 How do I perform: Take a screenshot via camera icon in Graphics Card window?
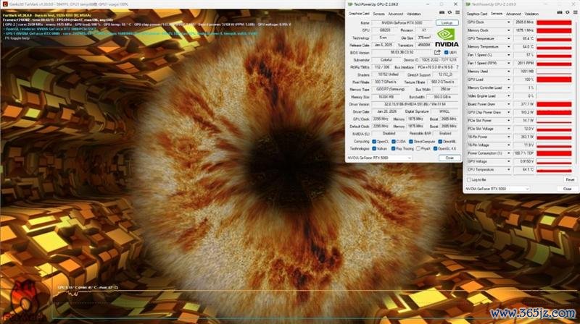(442, 13)
